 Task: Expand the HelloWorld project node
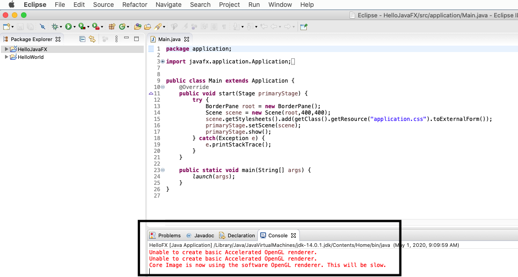pos(6,57)
